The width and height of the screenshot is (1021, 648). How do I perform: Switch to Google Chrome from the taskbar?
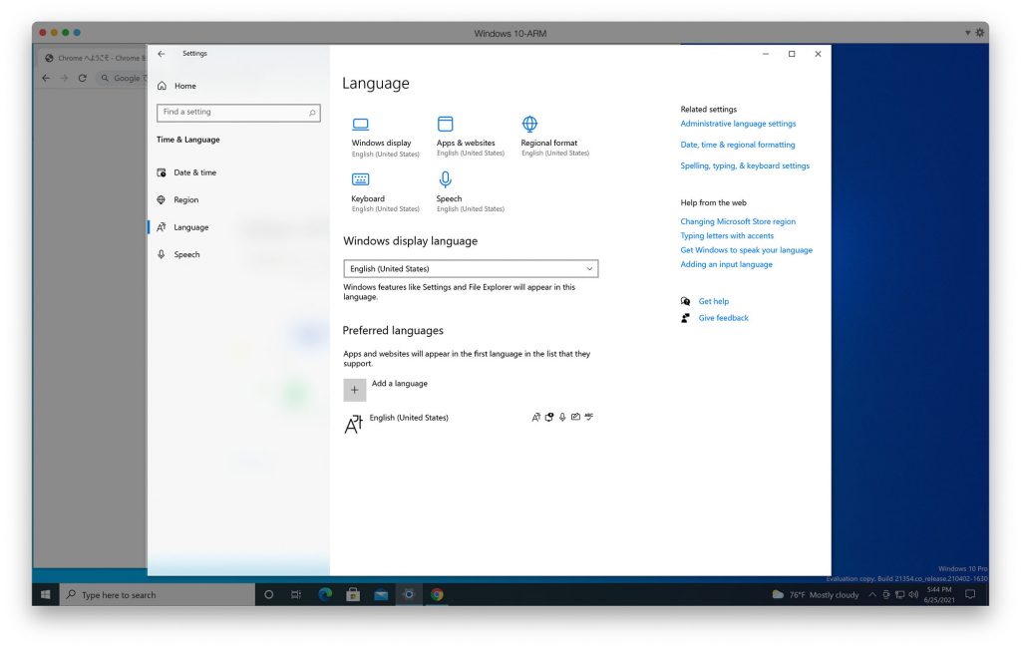[437, 594]
